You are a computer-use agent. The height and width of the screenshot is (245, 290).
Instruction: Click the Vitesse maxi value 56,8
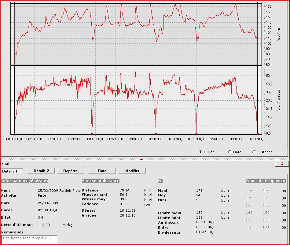pos(123,195)
